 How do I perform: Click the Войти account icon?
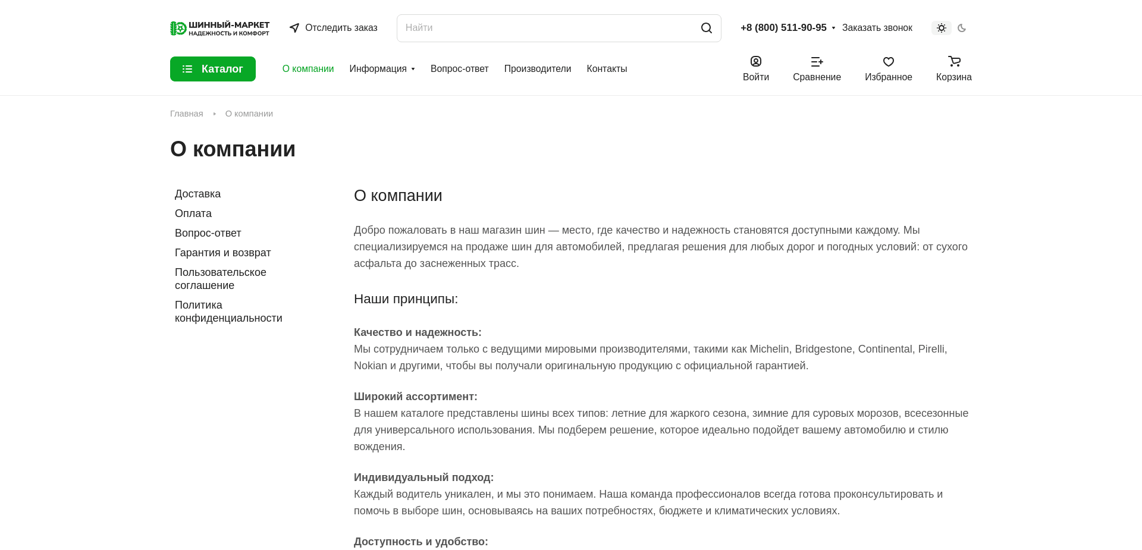click(x=755, y=61)
